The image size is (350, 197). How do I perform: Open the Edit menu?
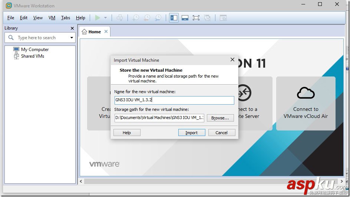[x=24, y=18]
